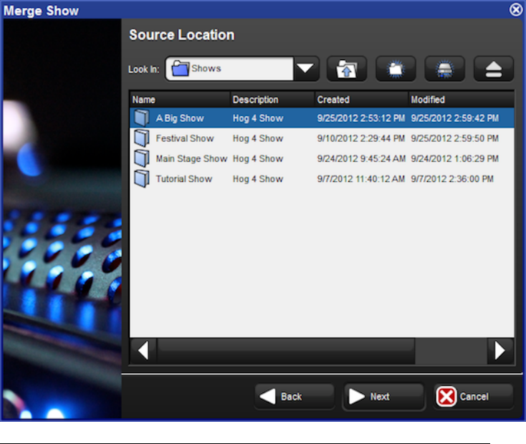The width and height of the screenshot is (526, 444).
Task: Open the Look In dropdown arrow
Action: (305, 69)
